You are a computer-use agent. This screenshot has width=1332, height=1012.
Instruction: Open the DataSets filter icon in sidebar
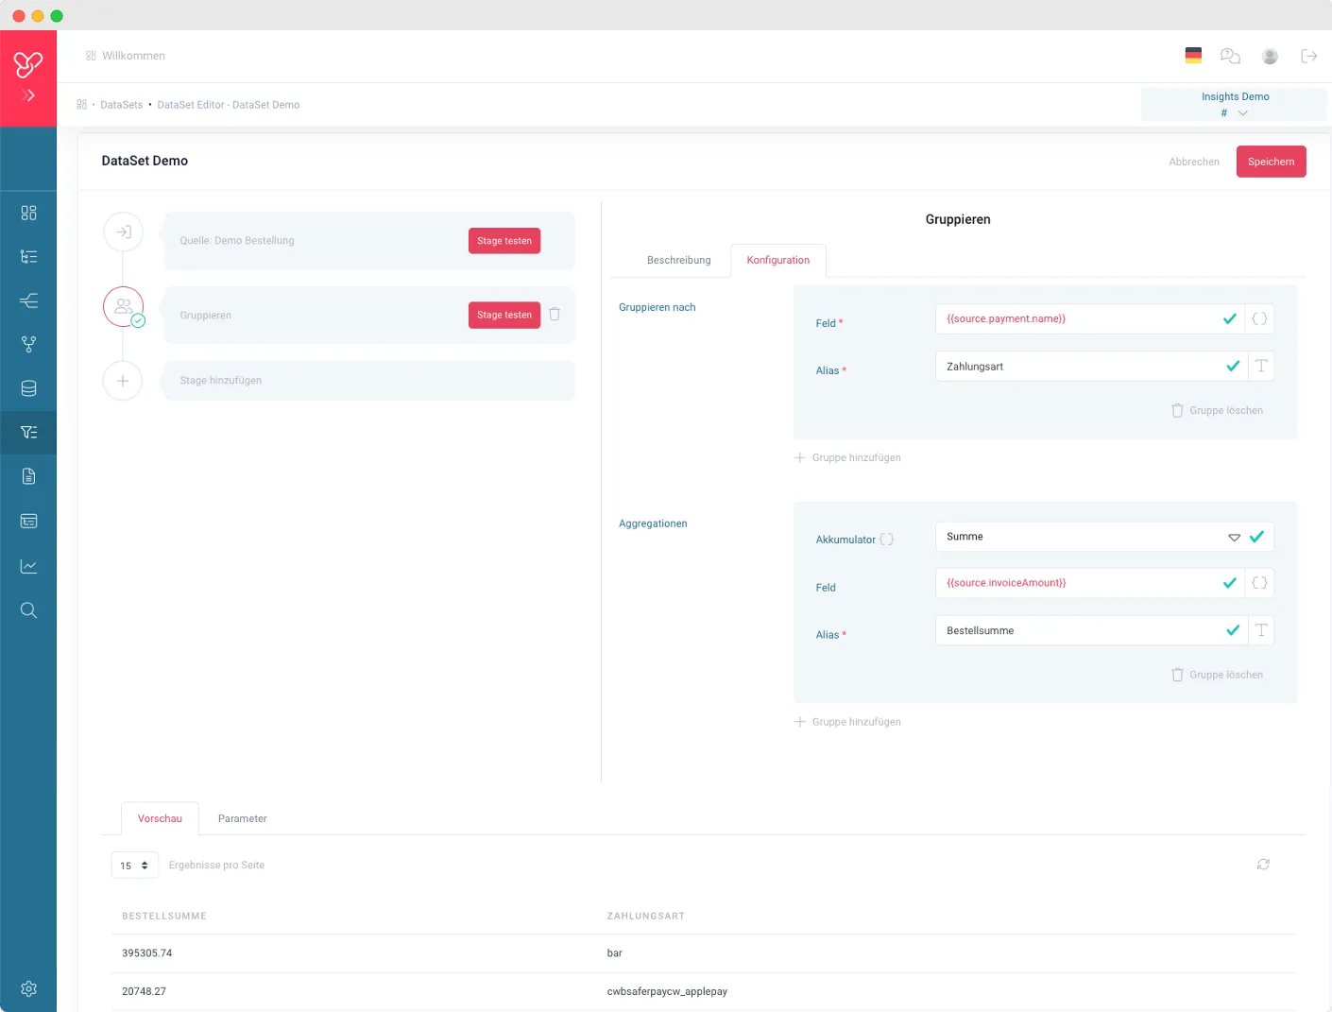pyautogui.click(x=28, y=433)
